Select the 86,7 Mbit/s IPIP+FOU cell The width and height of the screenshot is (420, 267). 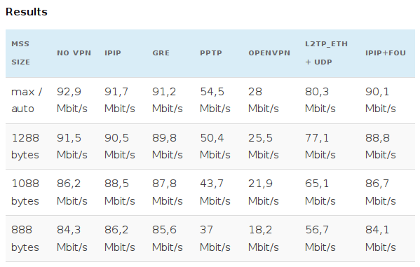click(380, 192)
